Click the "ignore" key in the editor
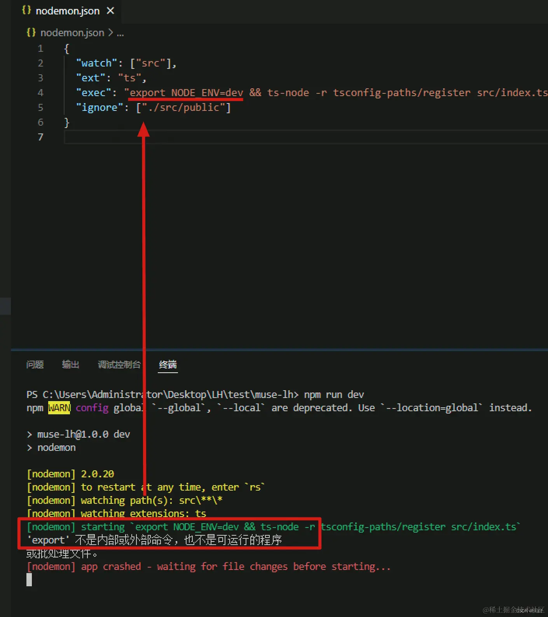The width and height of the screenshot is (548, 617). pos(99,107)
